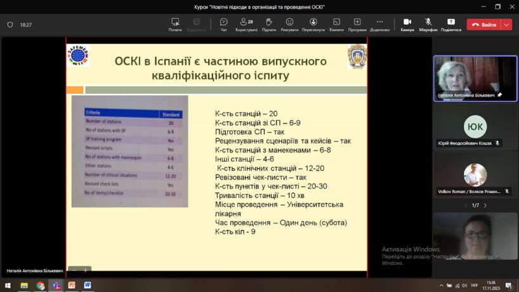Viewport: 519px width, 292px height.
Task: Expand the arrow next to Вийти button
Action: [506, 25]
